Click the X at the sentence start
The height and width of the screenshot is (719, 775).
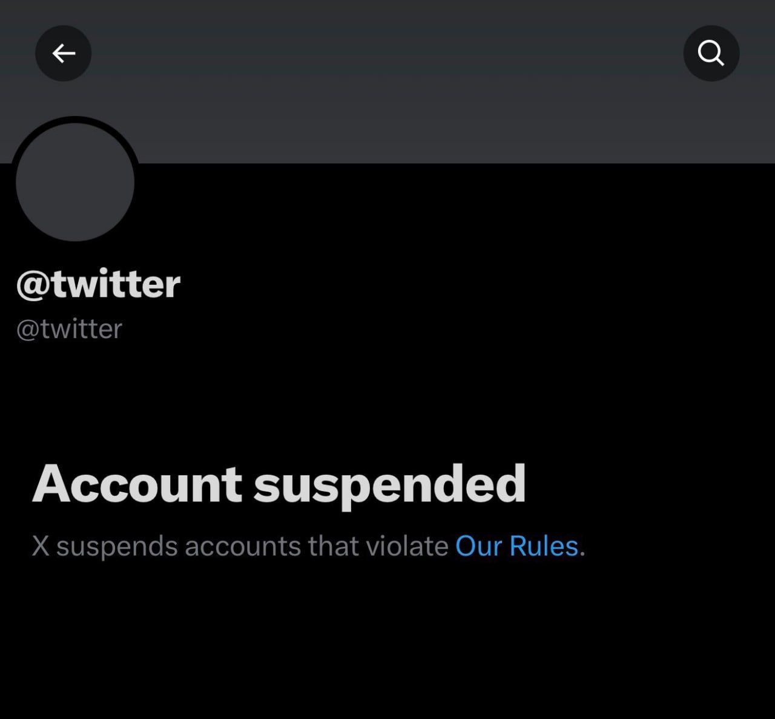pos(41,546)
